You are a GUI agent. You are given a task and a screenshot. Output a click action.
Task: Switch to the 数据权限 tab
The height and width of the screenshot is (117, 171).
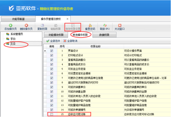coord(104,35)
